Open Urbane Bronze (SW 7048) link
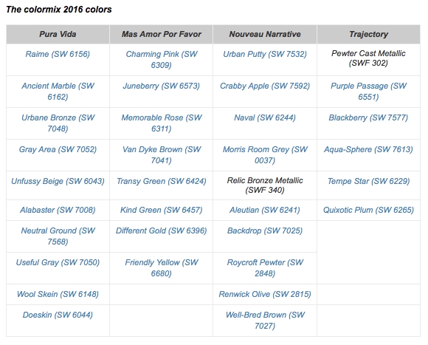 (58, 123)
